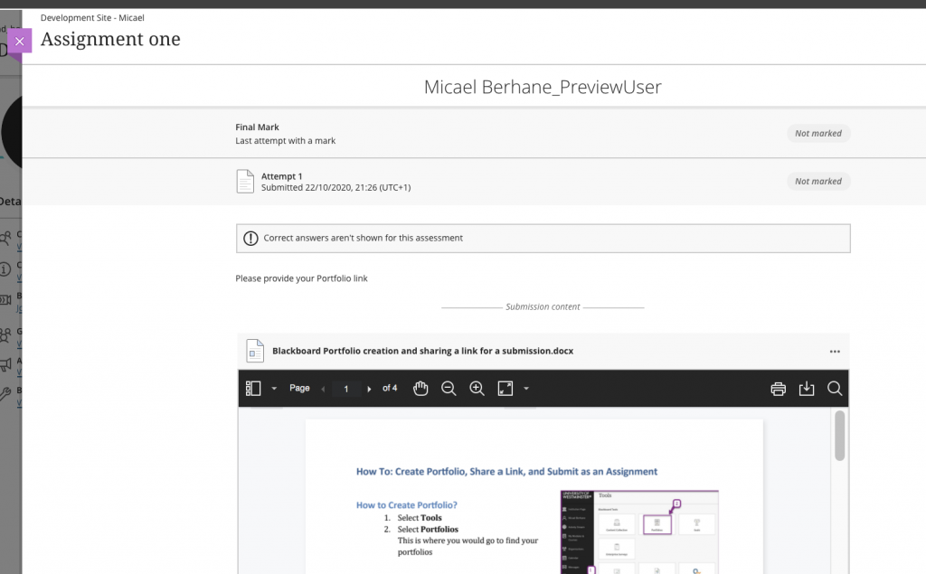Click the roster people icon in background sidebar

click(x=5, y=239)
